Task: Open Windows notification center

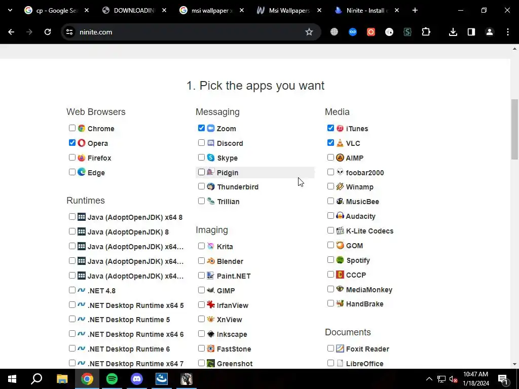Action: (x=503, y=379)
